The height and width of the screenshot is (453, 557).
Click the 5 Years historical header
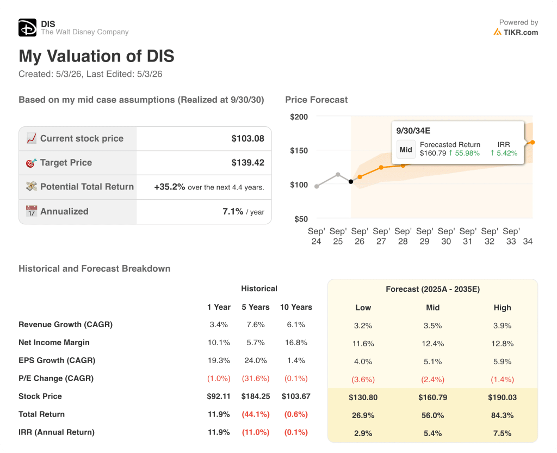click(256, 307)
